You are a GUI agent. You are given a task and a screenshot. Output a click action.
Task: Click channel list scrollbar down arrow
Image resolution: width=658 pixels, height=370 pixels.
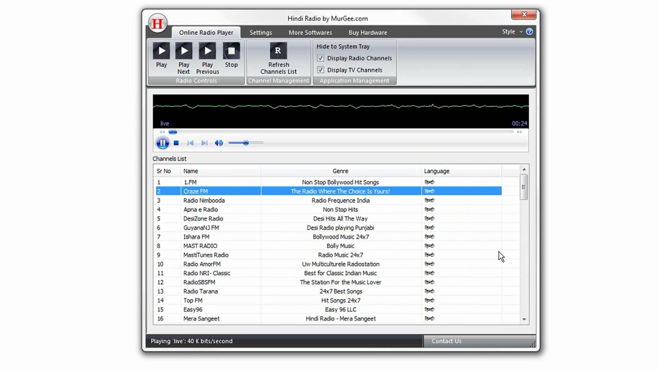[x=524, y=319]
